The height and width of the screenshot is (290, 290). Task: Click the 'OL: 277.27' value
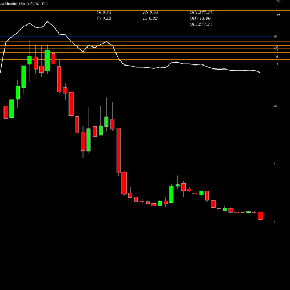(201, 24)
